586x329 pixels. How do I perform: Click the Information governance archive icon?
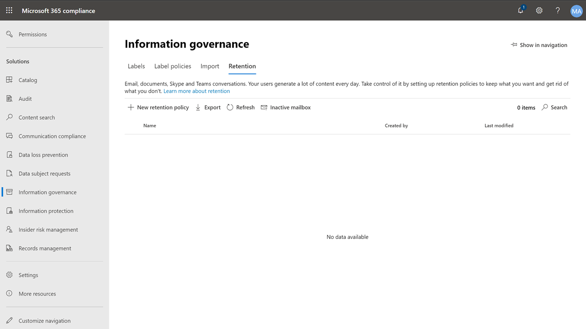click(10, 192)
